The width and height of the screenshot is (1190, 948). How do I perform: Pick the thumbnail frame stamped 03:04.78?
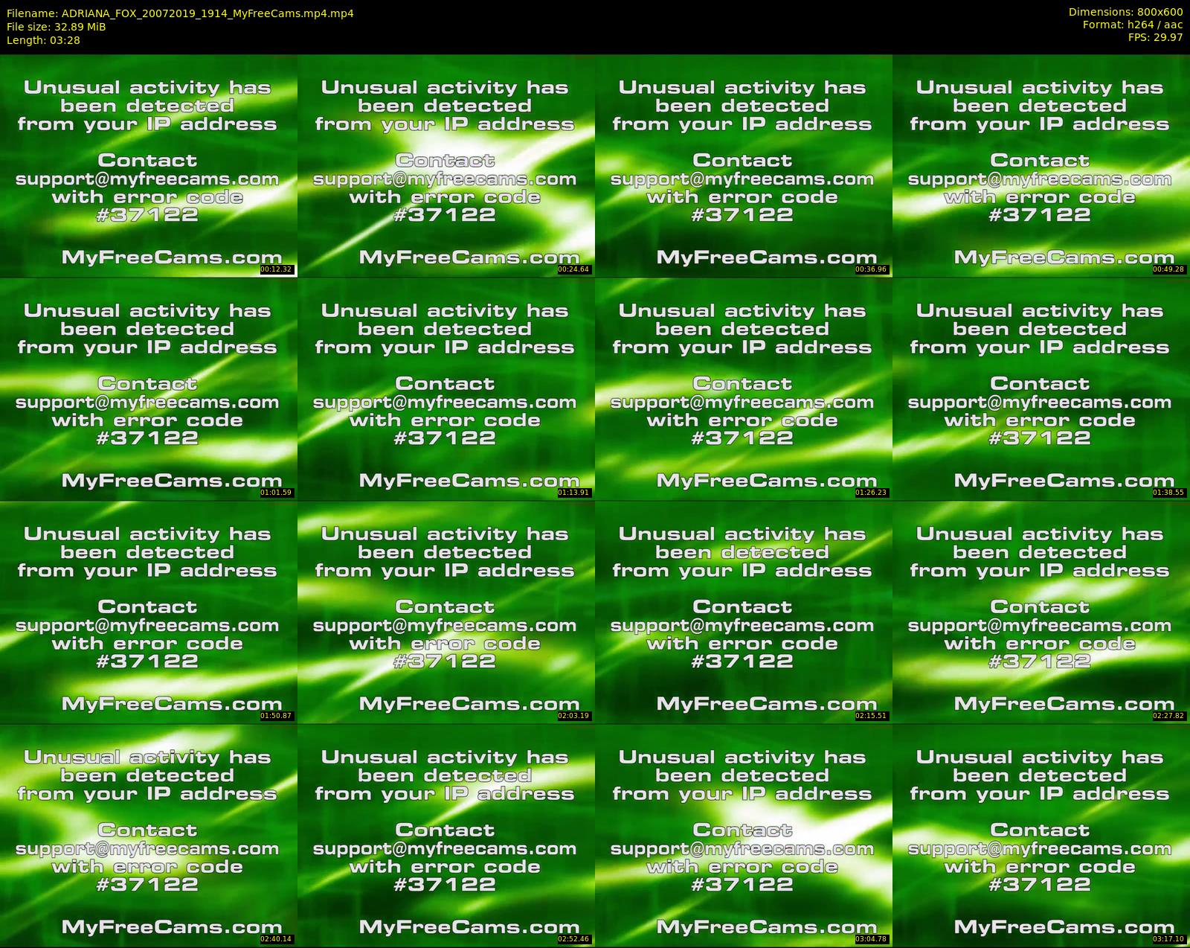click(x=743, y=836)
